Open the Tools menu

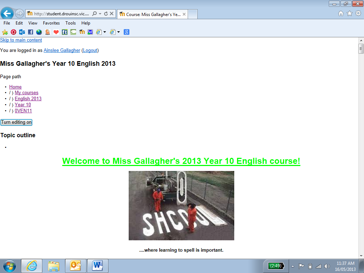point(71,23)
